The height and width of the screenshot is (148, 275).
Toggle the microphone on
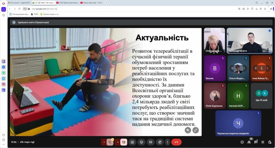[110, 142]
